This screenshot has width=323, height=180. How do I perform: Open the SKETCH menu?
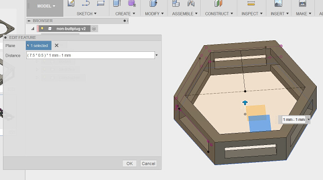(x=86, y=13)
